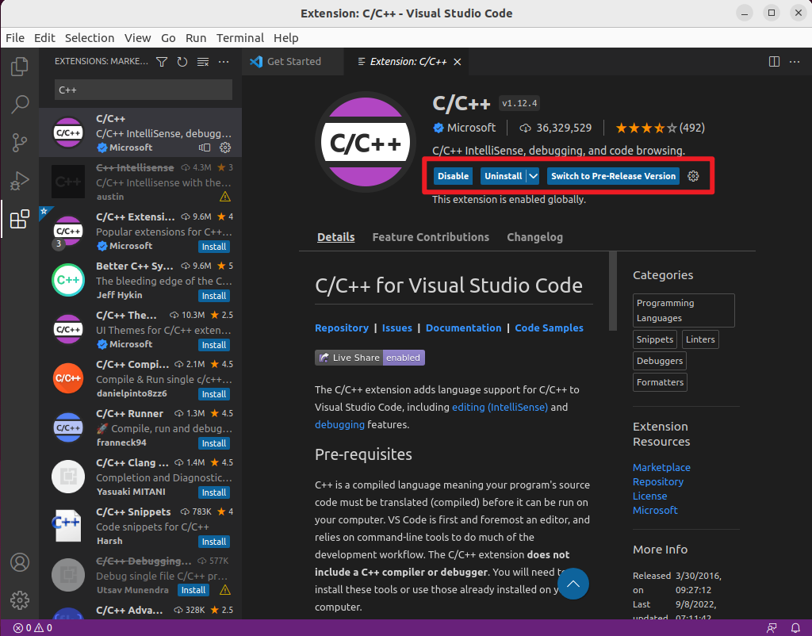Open the More Actions menu in the Extensions panel
812x636 pixels.
[x=223, y=61]
